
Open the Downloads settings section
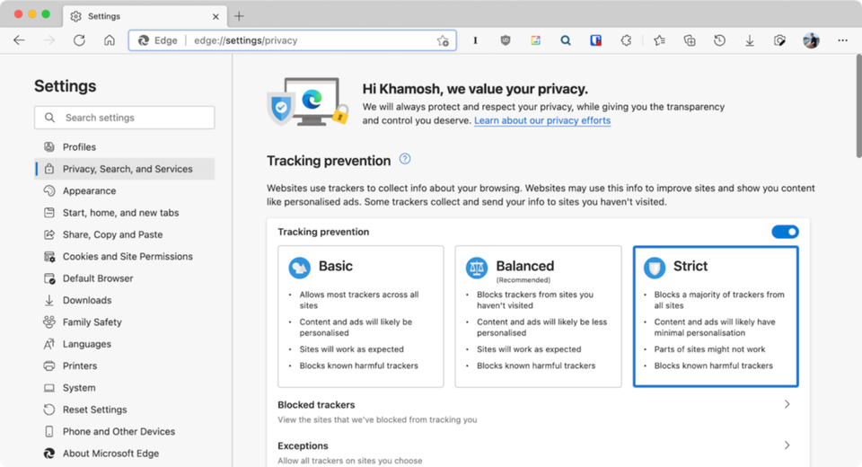coord(125,300)
